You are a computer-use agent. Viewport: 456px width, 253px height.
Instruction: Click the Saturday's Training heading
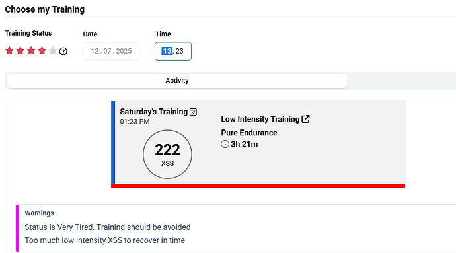click(x=154, y=112)
